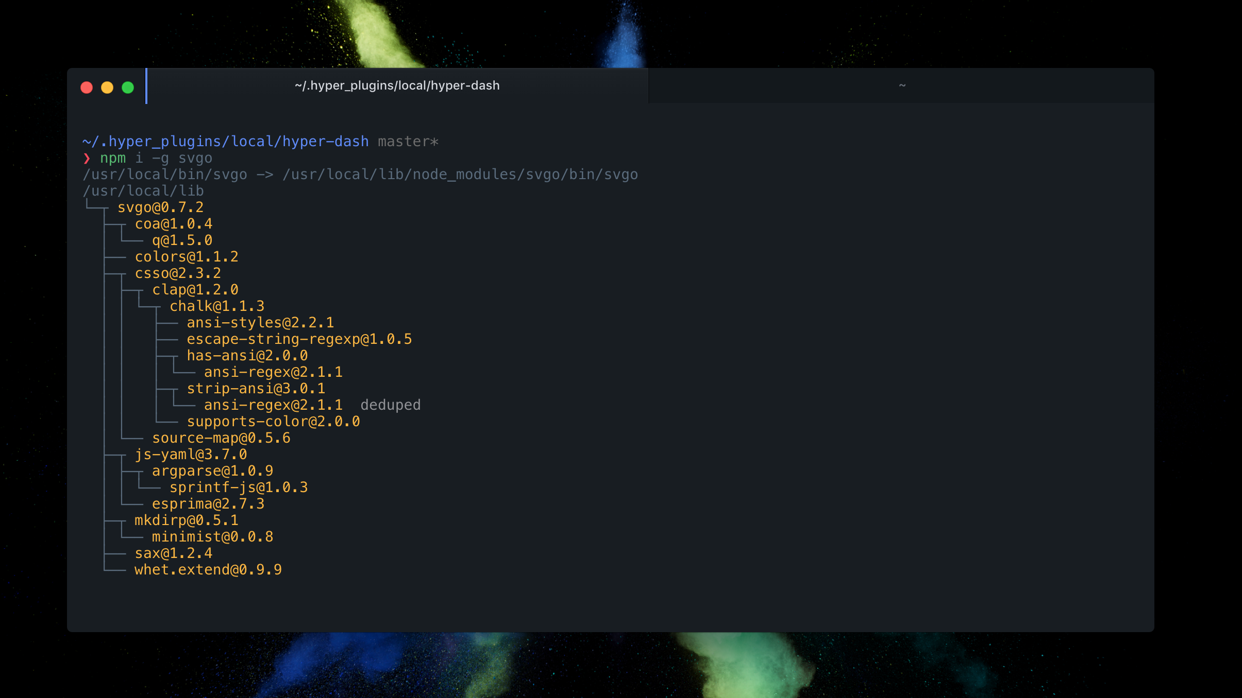Click the blue working directory path
Screen dimensions: 1242x698
pos(225,142)
